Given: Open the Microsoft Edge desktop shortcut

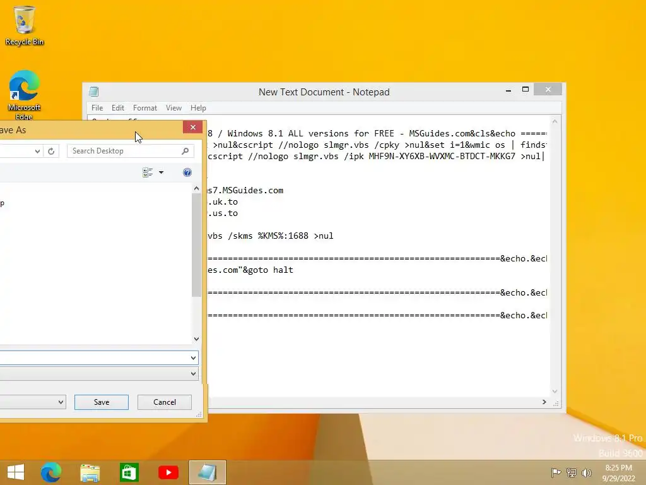Looking at the screenshot, I should click(x=25, y=95).
